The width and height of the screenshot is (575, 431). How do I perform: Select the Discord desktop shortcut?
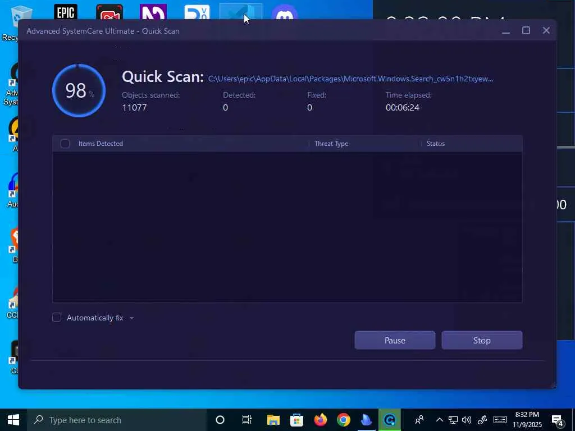click(x=284, y=12)
